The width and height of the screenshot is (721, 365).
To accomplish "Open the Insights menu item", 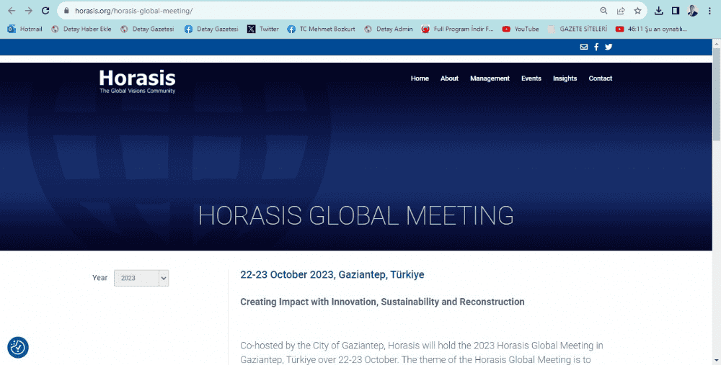I will [565, 78].
